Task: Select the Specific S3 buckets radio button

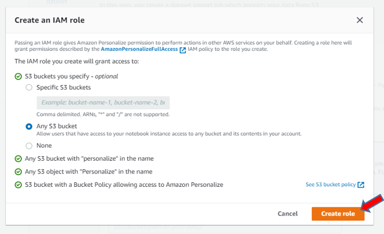Action: (29, 88)
